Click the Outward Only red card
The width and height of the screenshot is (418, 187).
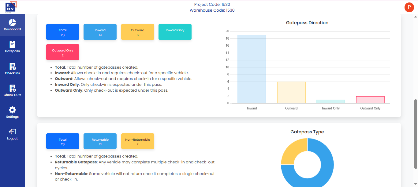pyautogui.click(x=63, y=52)
